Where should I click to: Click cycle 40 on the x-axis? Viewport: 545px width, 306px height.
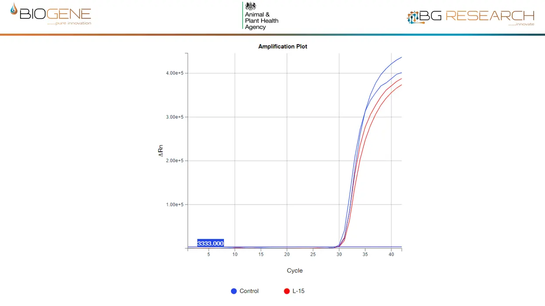pos(391,254)
